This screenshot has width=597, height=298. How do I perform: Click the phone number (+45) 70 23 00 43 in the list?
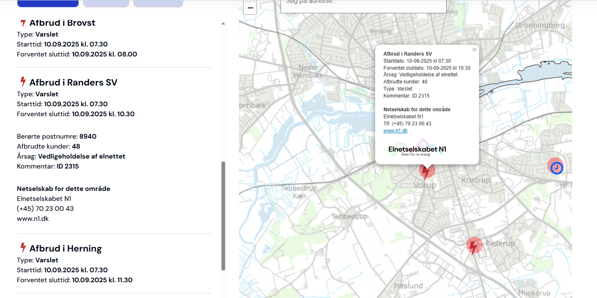[x=45, y=208]
